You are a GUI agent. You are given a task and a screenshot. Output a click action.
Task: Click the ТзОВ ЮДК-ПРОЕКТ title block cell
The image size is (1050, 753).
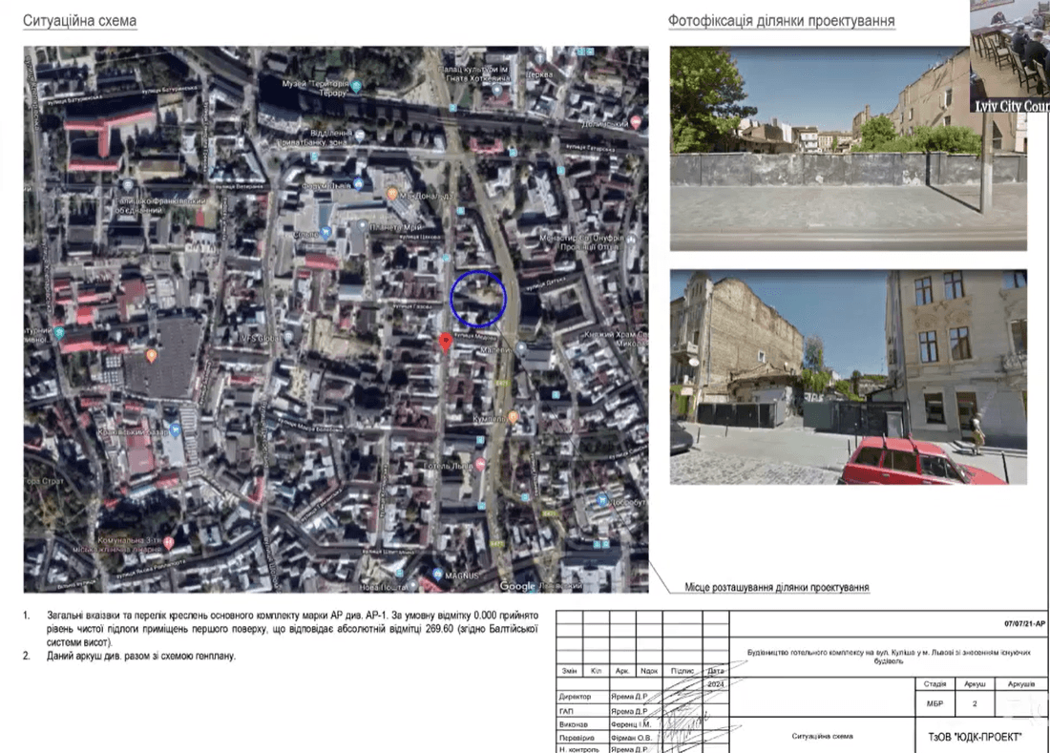[974, 736]
